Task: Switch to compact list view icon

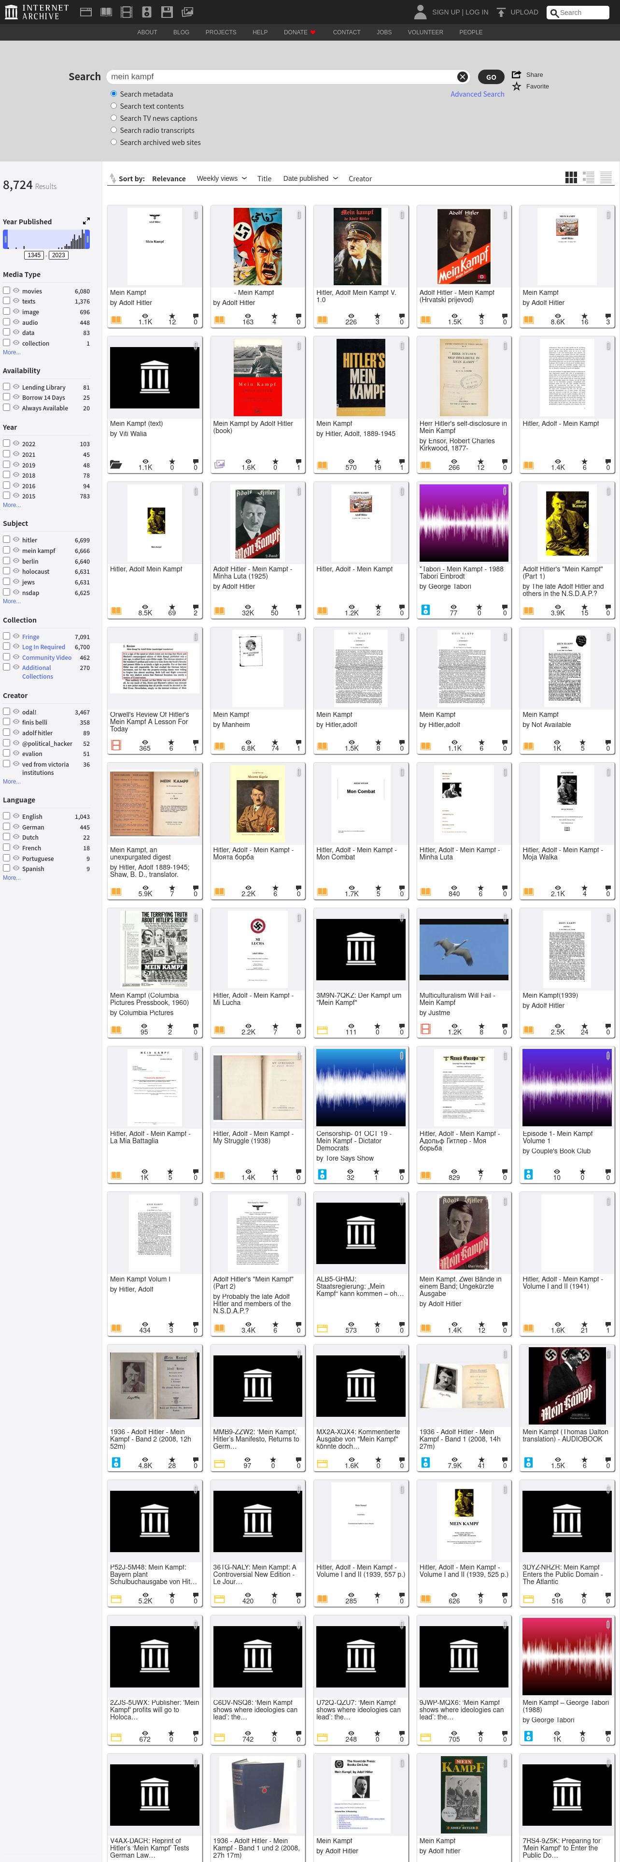Action: point(606,178)
